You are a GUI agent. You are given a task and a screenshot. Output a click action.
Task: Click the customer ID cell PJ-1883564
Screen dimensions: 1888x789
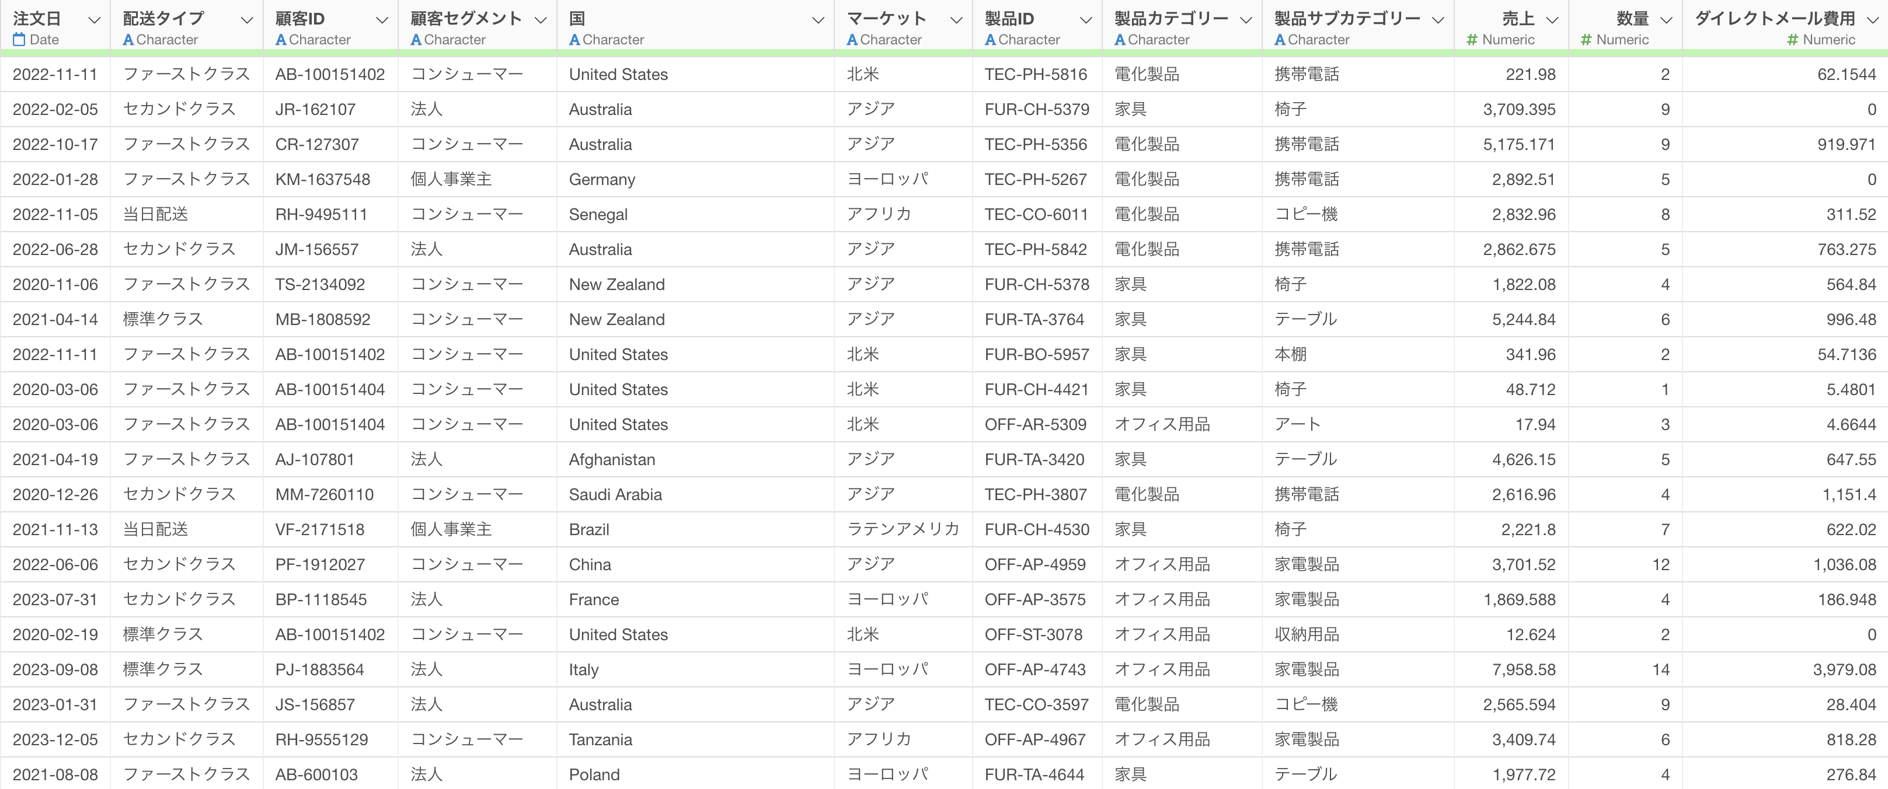tap(319, 669)
